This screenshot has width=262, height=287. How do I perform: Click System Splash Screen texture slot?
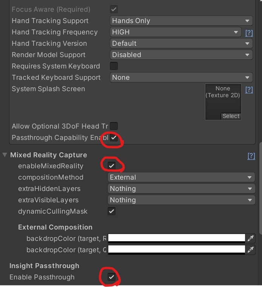tap(223, 102)
